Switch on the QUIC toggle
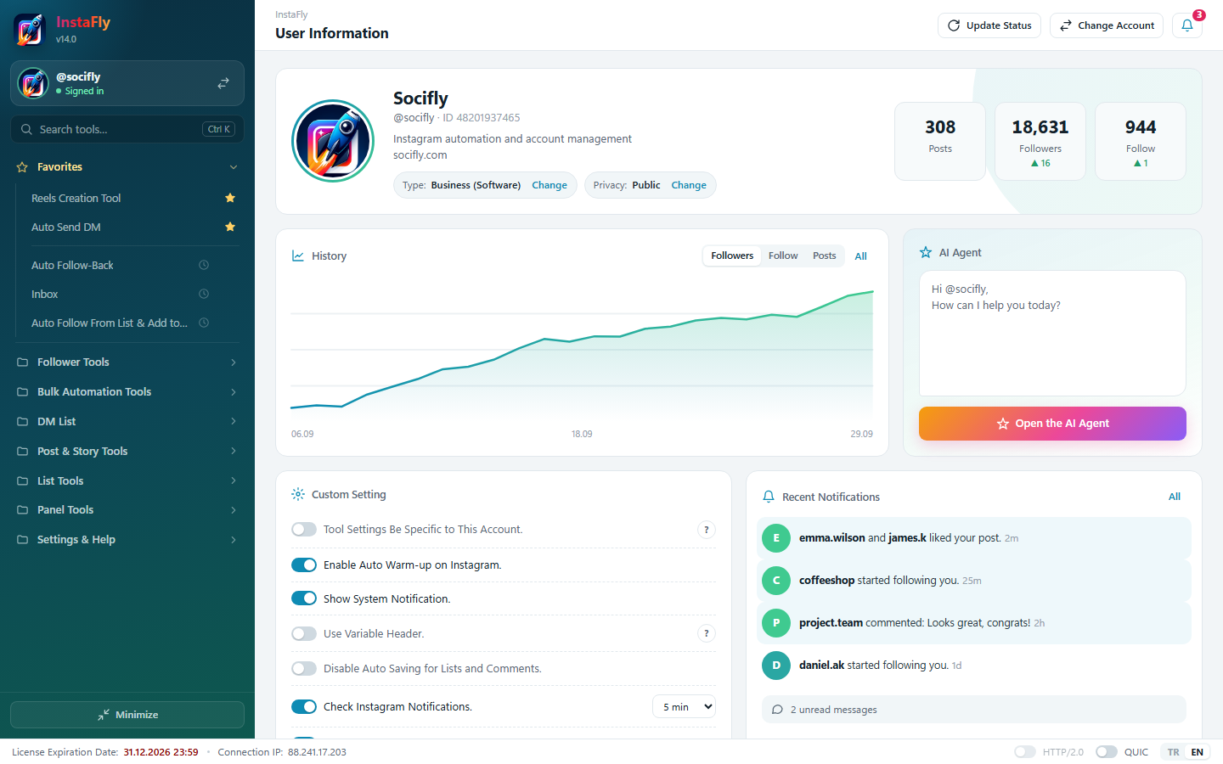The height and width of the screenshot is (764, 1223). coord(1107,752)
